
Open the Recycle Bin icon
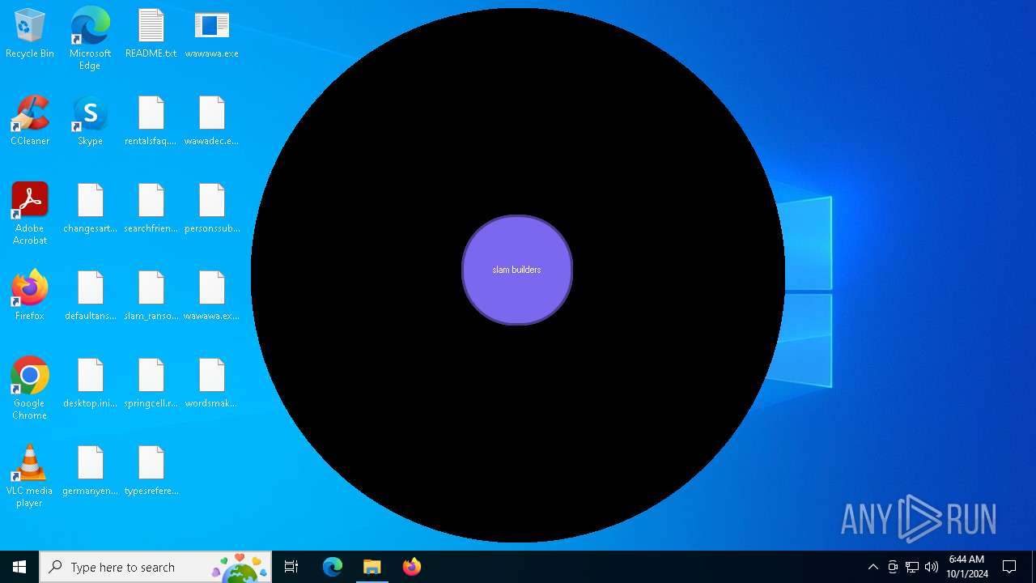[x=30, y=33]
